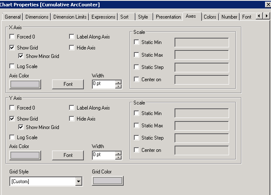Decrease Y Axis width using down spinner
The image size is (271, 195).
pos(118,157)
